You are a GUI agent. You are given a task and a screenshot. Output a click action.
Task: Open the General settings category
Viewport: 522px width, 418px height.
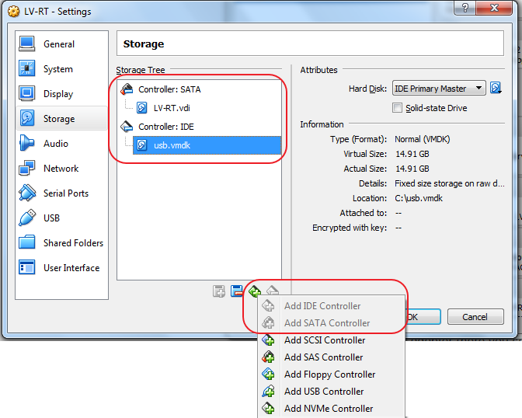(58, 44)
